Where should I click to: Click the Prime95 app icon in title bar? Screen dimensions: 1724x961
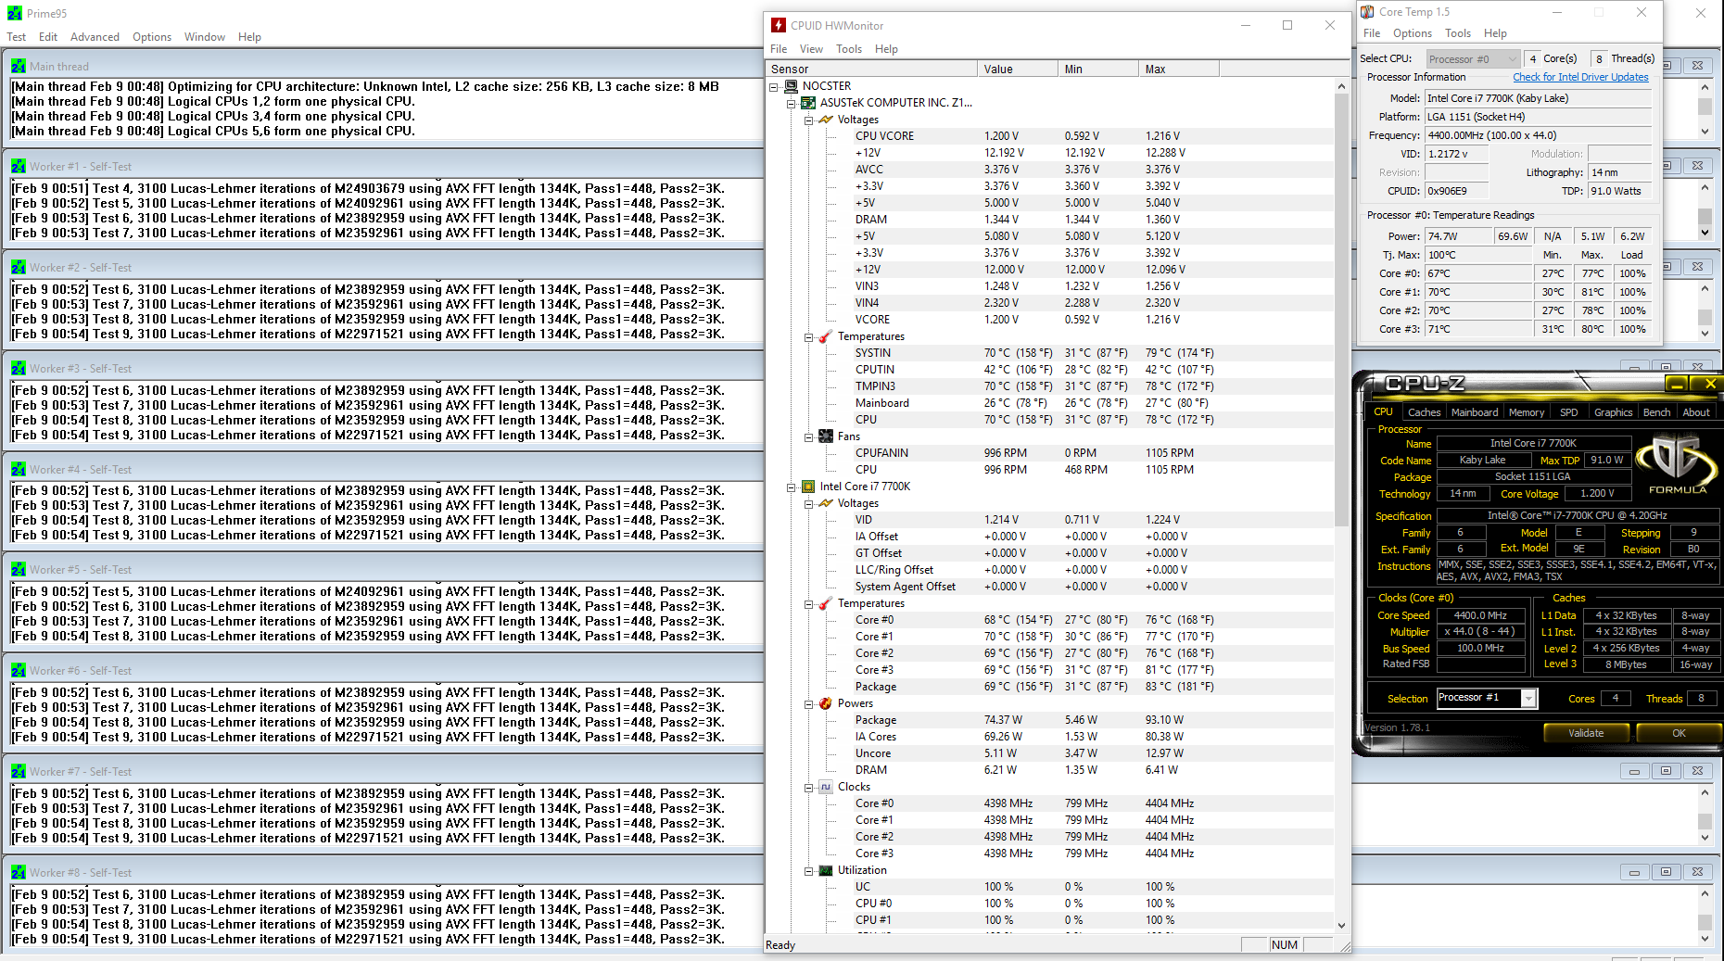15,13
